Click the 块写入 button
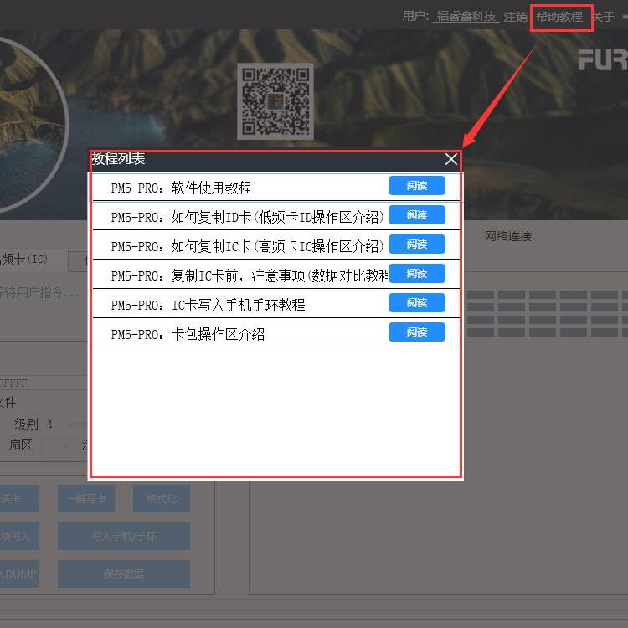The height and width of the screenshot is (628, 628). pyautogui.click(x=19, y=536)
